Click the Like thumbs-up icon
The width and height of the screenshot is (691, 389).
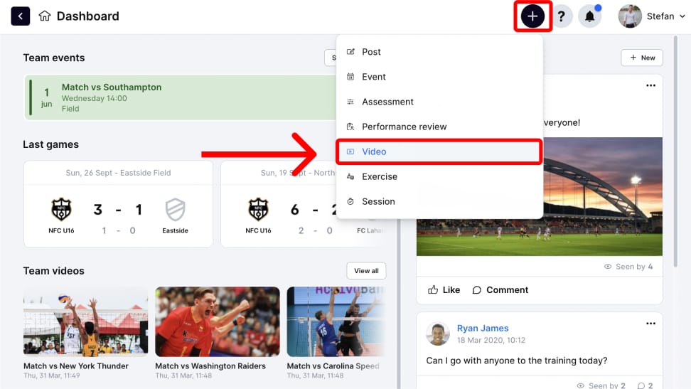coord(433,289)
